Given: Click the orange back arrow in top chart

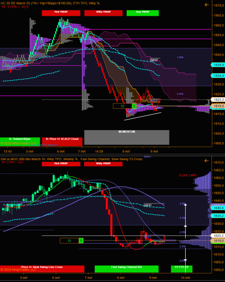Looking at the screenshot, I should [206, 5].
